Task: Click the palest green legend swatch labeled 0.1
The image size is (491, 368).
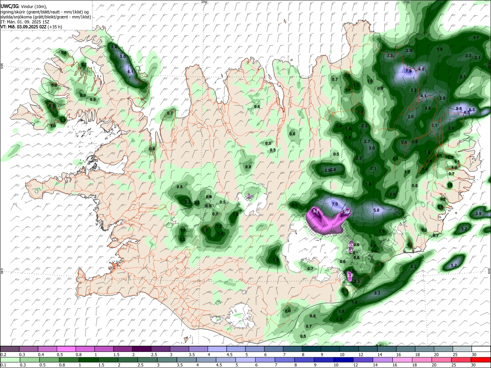Action: [x=10, y=360]
